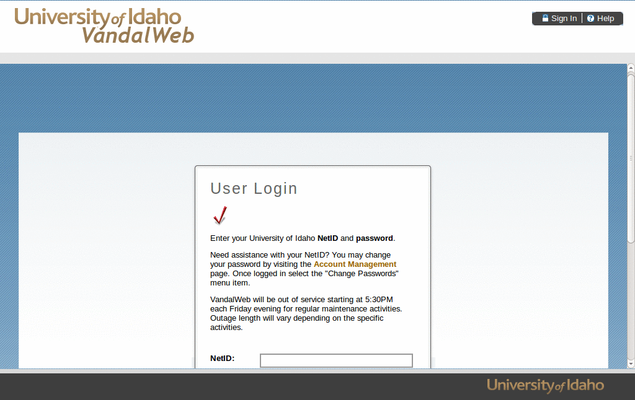Open the Sign In link
635x400 pixels.
coord(564,19)
